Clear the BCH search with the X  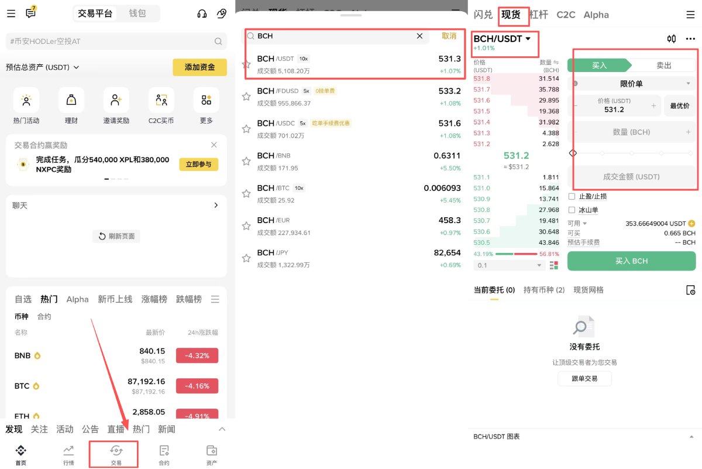tap(419, 36)
